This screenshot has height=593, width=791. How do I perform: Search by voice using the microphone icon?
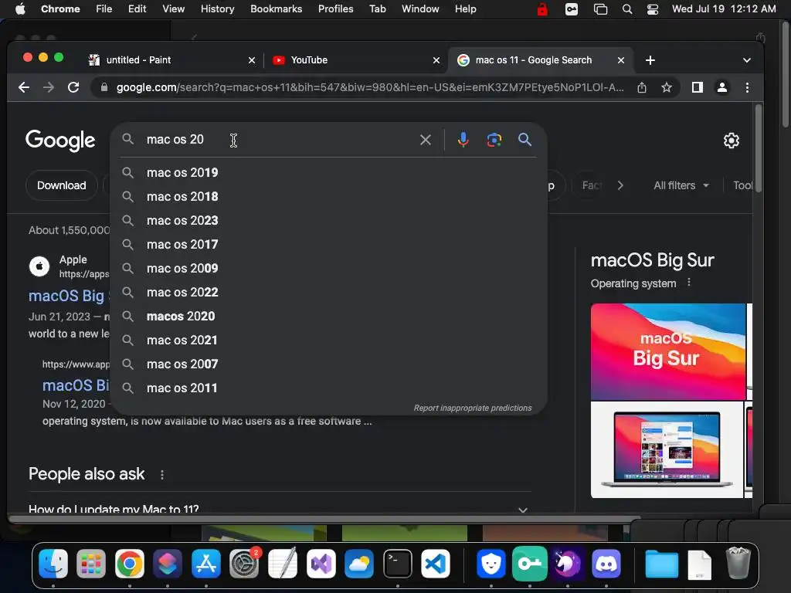tap(463, 140)
